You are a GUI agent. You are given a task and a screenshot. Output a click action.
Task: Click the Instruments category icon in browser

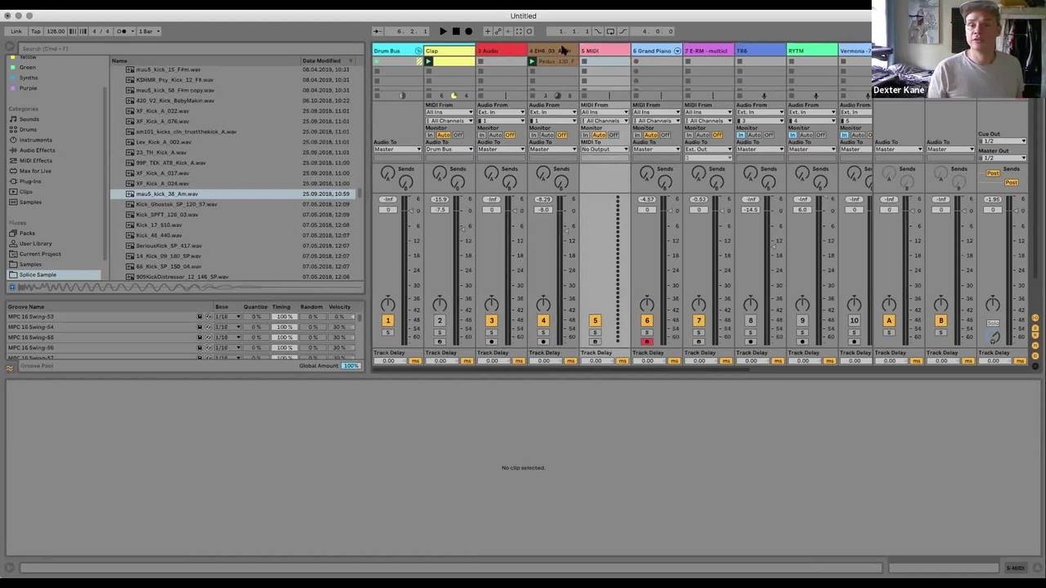click(x=13, y=140)
